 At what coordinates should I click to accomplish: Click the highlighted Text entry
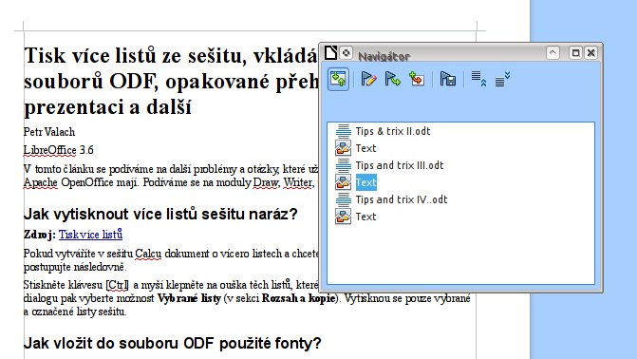(x=366, y=182)
